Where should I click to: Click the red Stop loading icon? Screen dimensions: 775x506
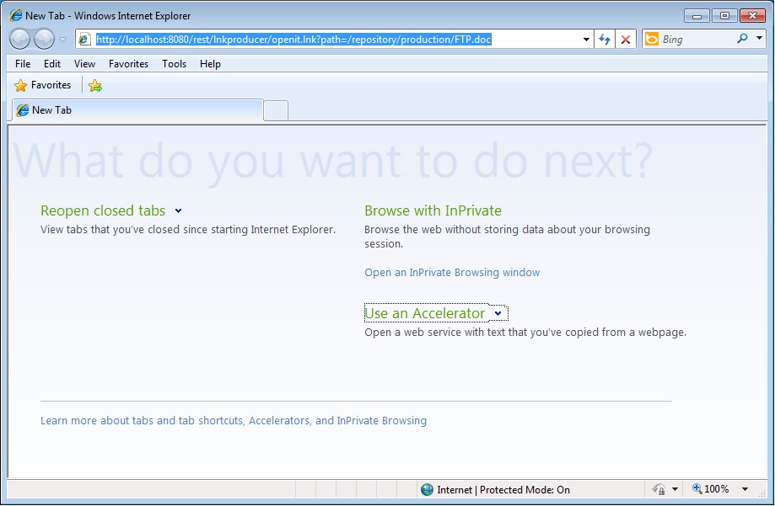[x=625, y=40]
